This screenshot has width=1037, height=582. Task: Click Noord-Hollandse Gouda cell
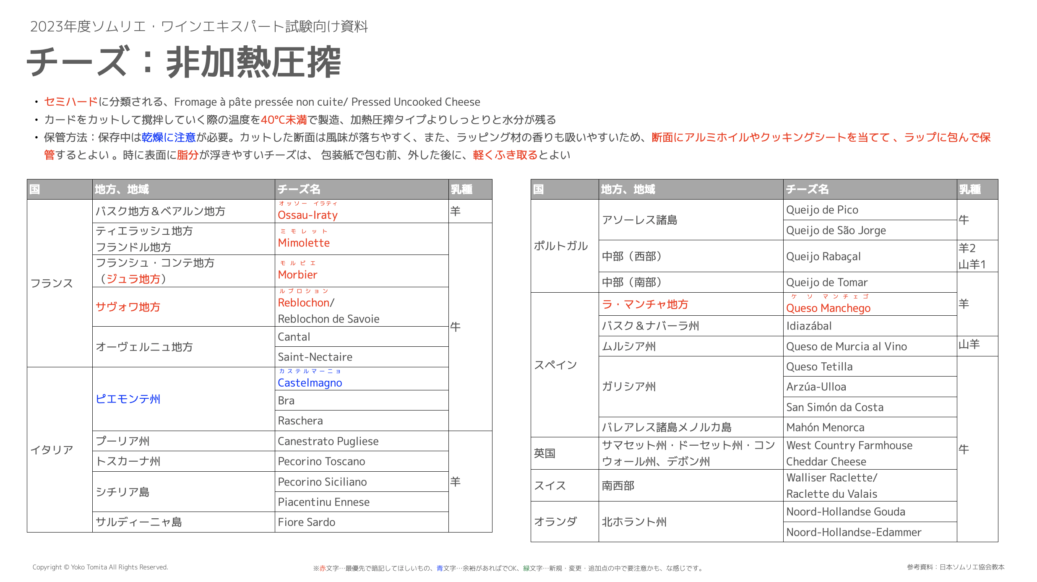pyautogui.click(x=870, y=512)
